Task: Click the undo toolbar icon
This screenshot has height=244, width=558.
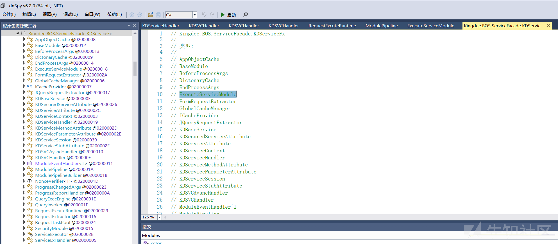Action: point(204,15)
